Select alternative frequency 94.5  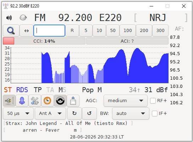click(175, 54)
